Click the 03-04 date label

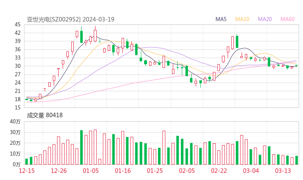click(251, 171)
